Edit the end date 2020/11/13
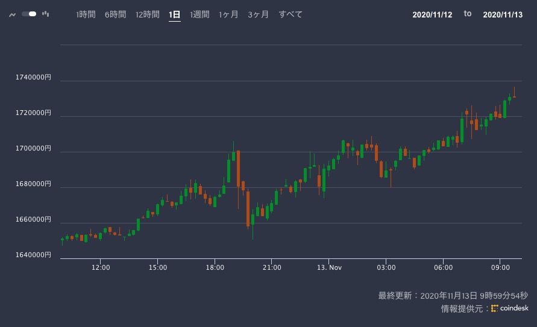The height and width of the screenshot is (327, 537). click(503, 15)
